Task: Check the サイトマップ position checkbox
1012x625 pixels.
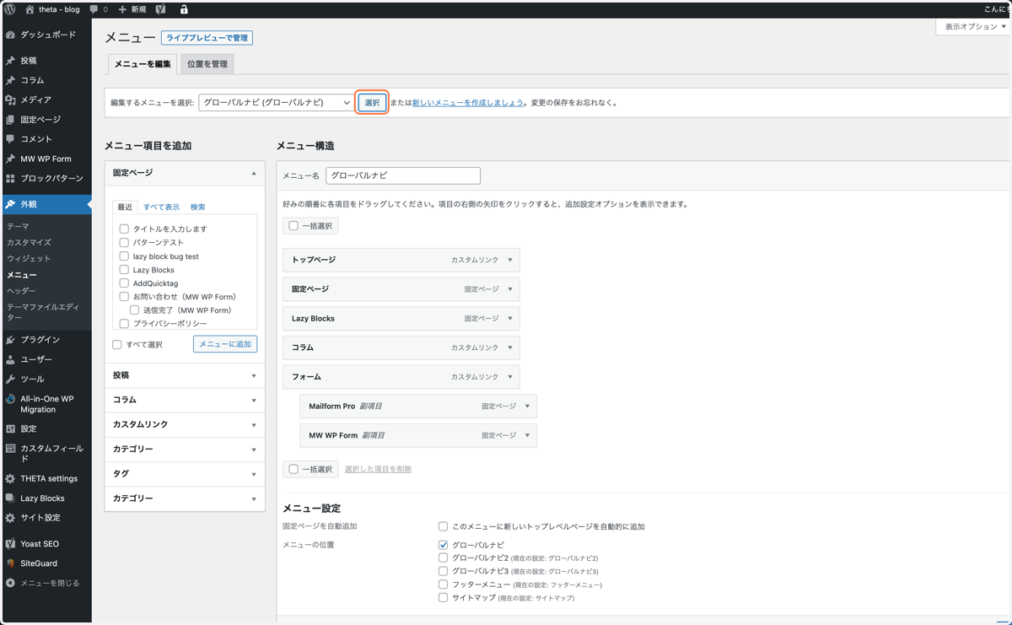Action: 443,597
